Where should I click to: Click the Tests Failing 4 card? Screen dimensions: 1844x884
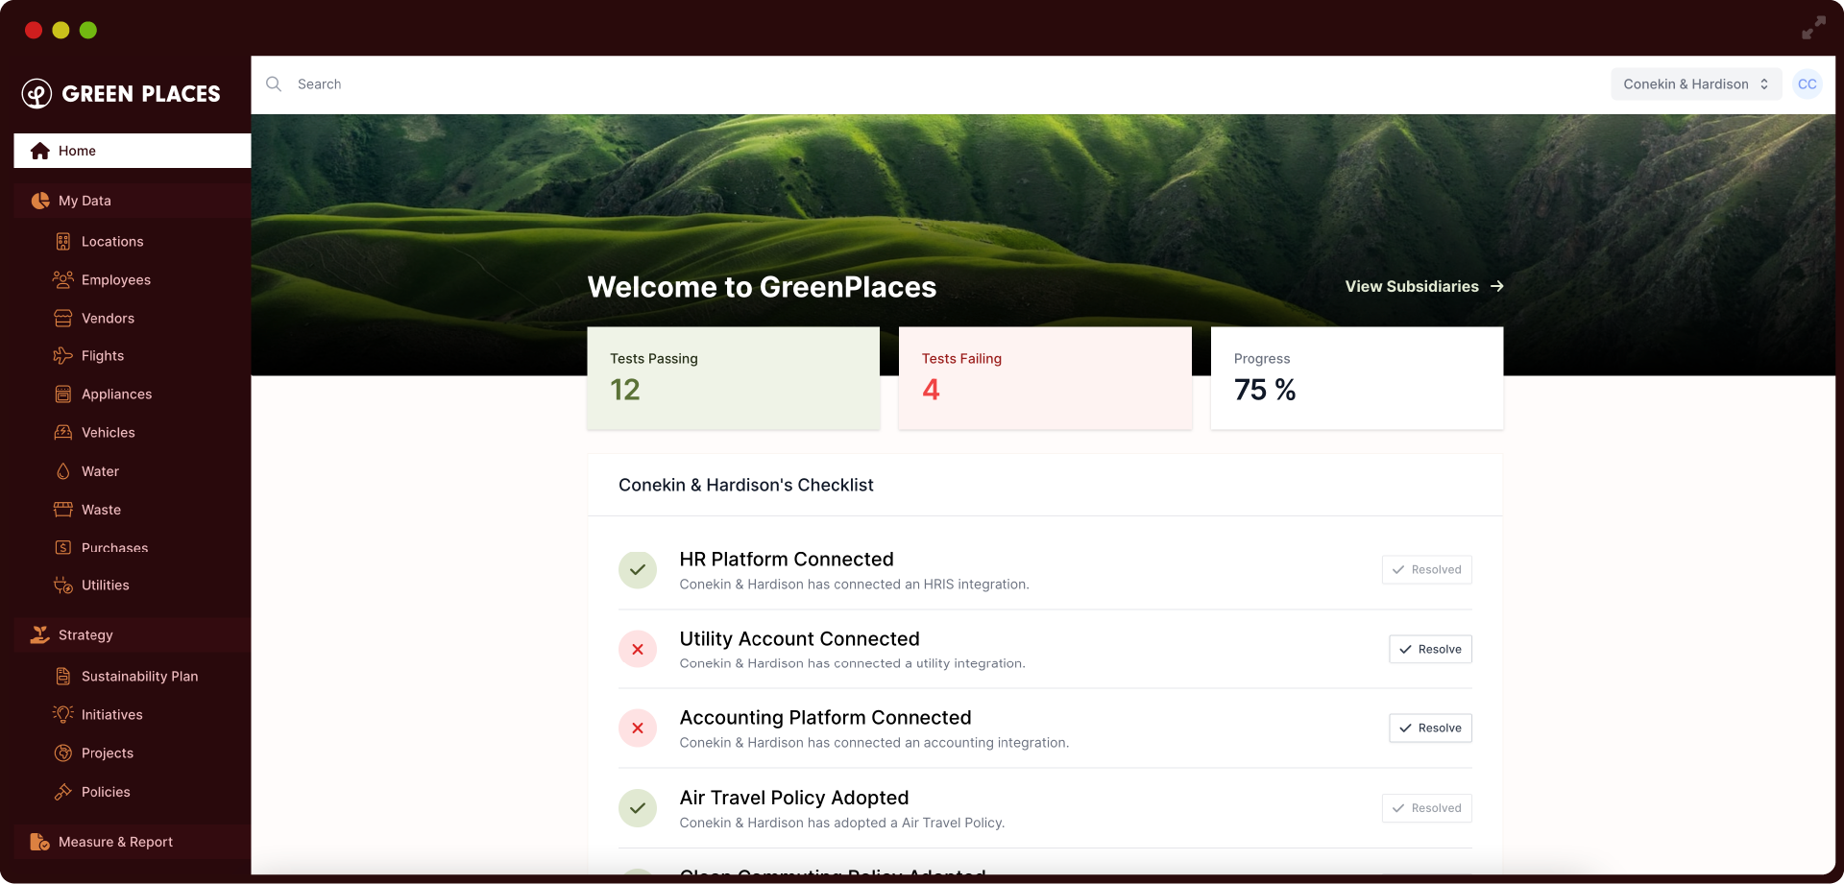(x=1045, y=378)
